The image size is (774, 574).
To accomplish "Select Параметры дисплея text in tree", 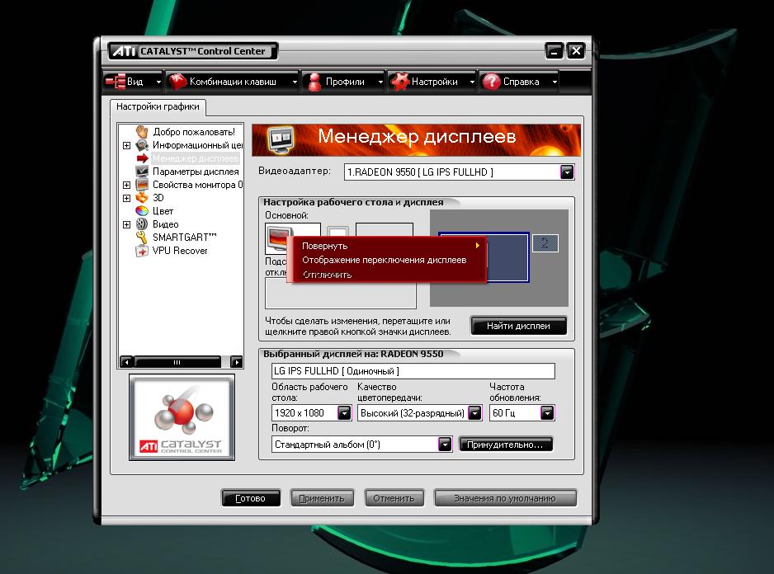I will [196, 172].
